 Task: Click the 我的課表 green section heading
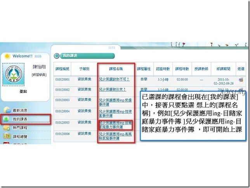[70, 56]
